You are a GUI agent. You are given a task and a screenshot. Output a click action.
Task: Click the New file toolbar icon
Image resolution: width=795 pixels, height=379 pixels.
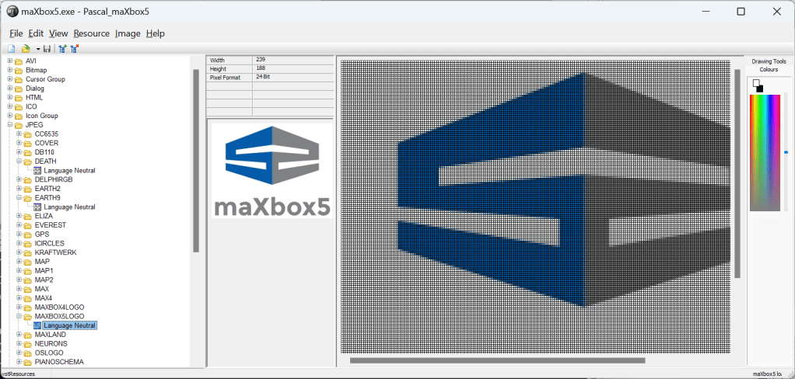[11, 49]
